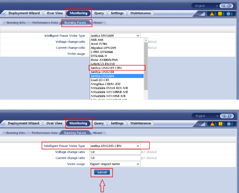Click the logout icon in top screenshot header
This screenshot has width=239, height=193.
[x=229, y=6]
